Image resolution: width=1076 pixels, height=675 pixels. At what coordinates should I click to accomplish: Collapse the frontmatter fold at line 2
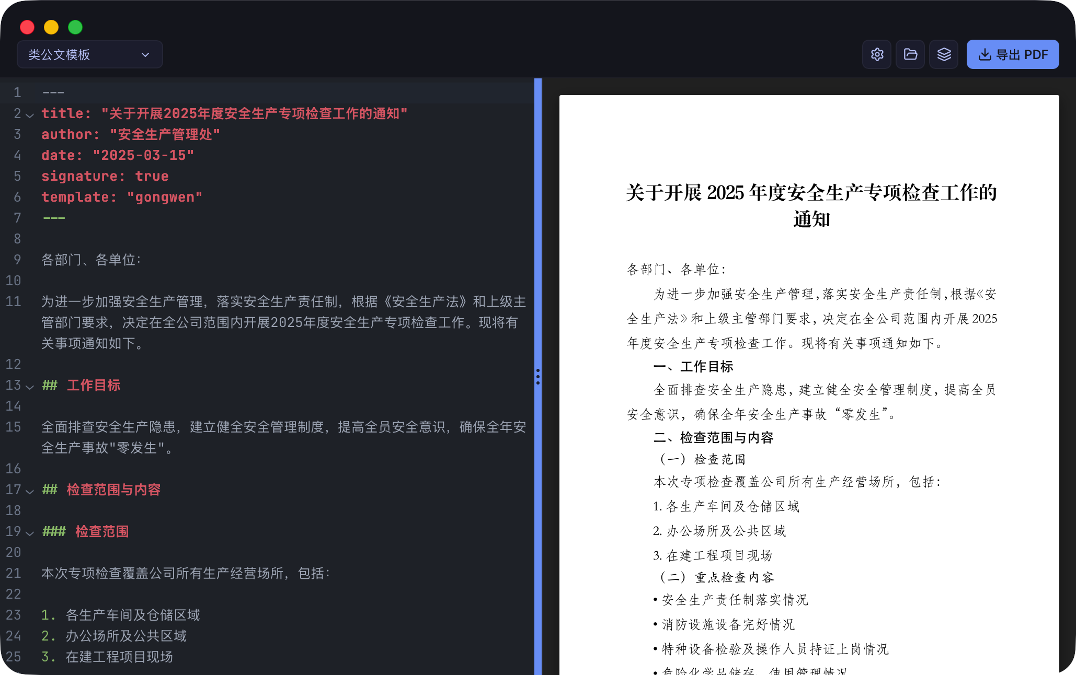click(x=30, y=115)
